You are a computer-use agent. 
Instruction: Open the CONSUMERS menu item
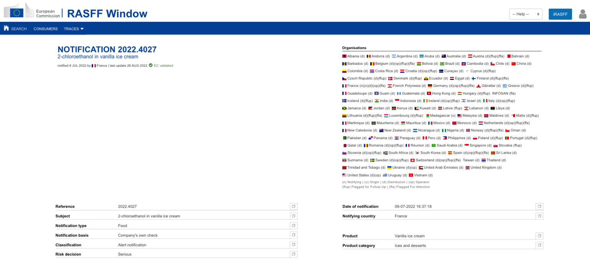45,29
